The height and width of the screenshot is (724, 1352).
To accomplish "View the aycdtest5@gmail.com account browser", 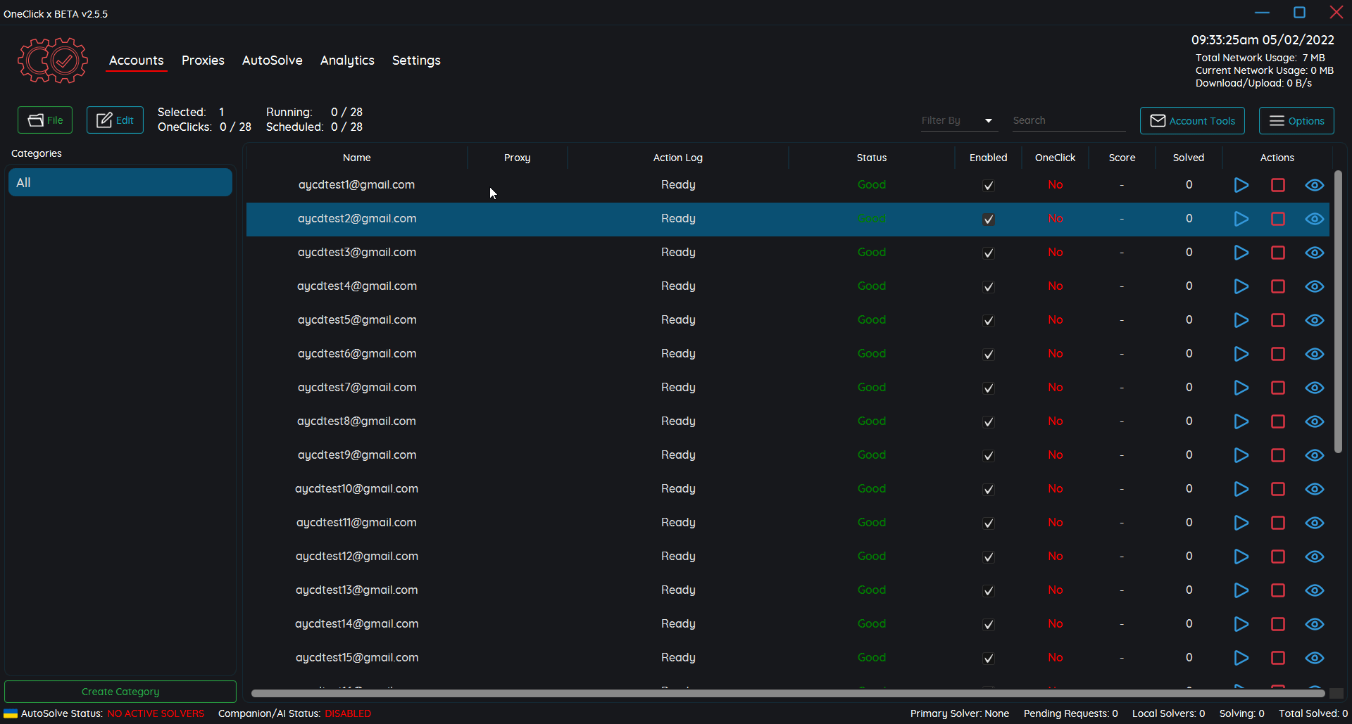I will [1314, 320].
